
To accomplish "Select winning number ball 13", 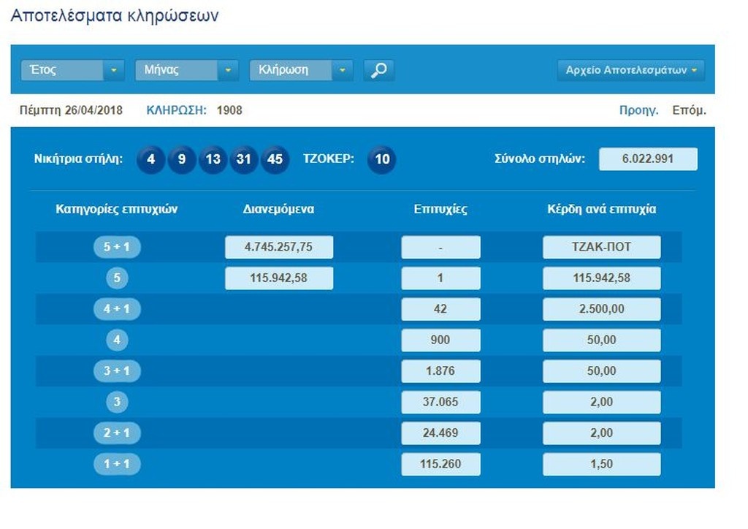I will (213, 159).
